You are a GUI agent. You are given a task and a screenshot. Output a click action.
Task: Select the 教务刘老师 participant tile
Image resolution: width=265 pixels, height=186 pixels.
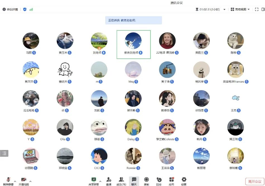tap(133, 44)
